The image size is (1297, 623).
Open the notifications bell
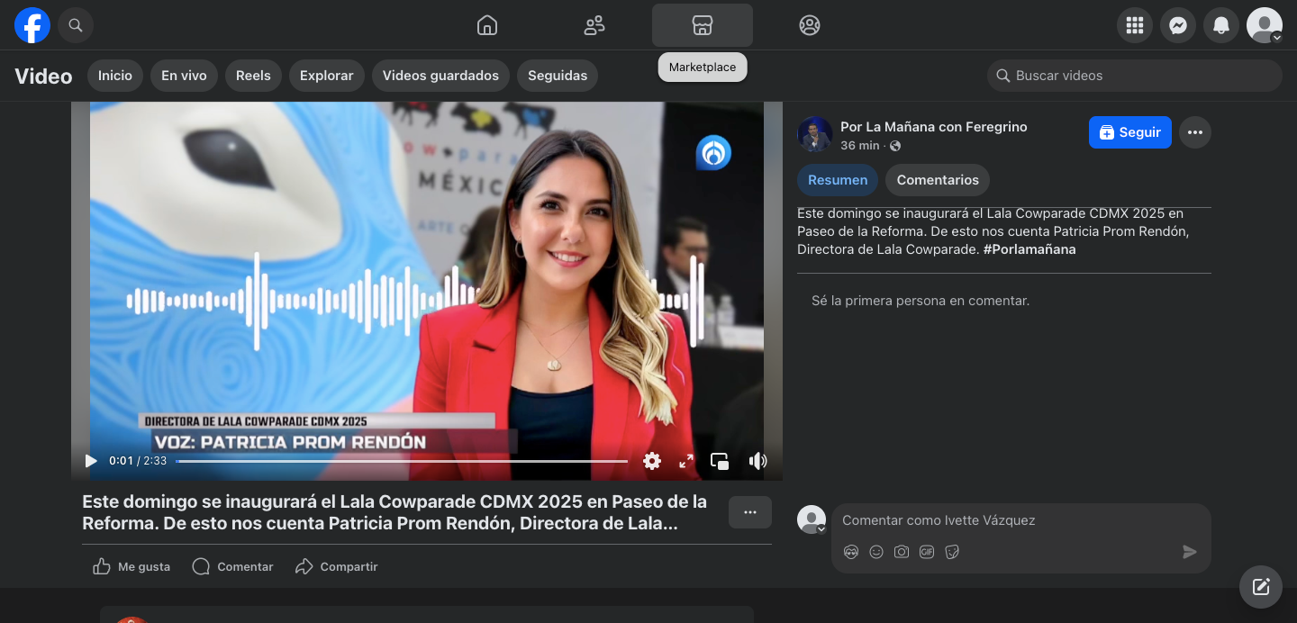[x=1221, y=25]
